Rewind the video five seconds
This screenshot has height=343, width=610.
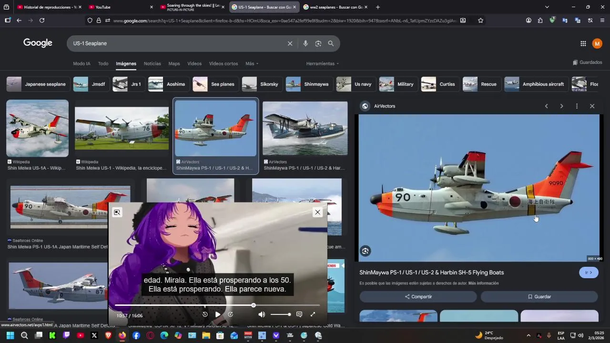pos(205,314)
